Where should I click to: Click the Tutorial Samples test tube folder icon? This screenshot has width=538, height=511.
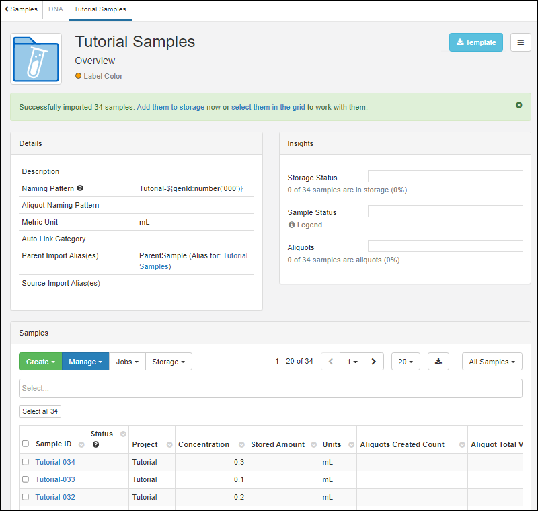pyautogui.click(x=36, y=58)
